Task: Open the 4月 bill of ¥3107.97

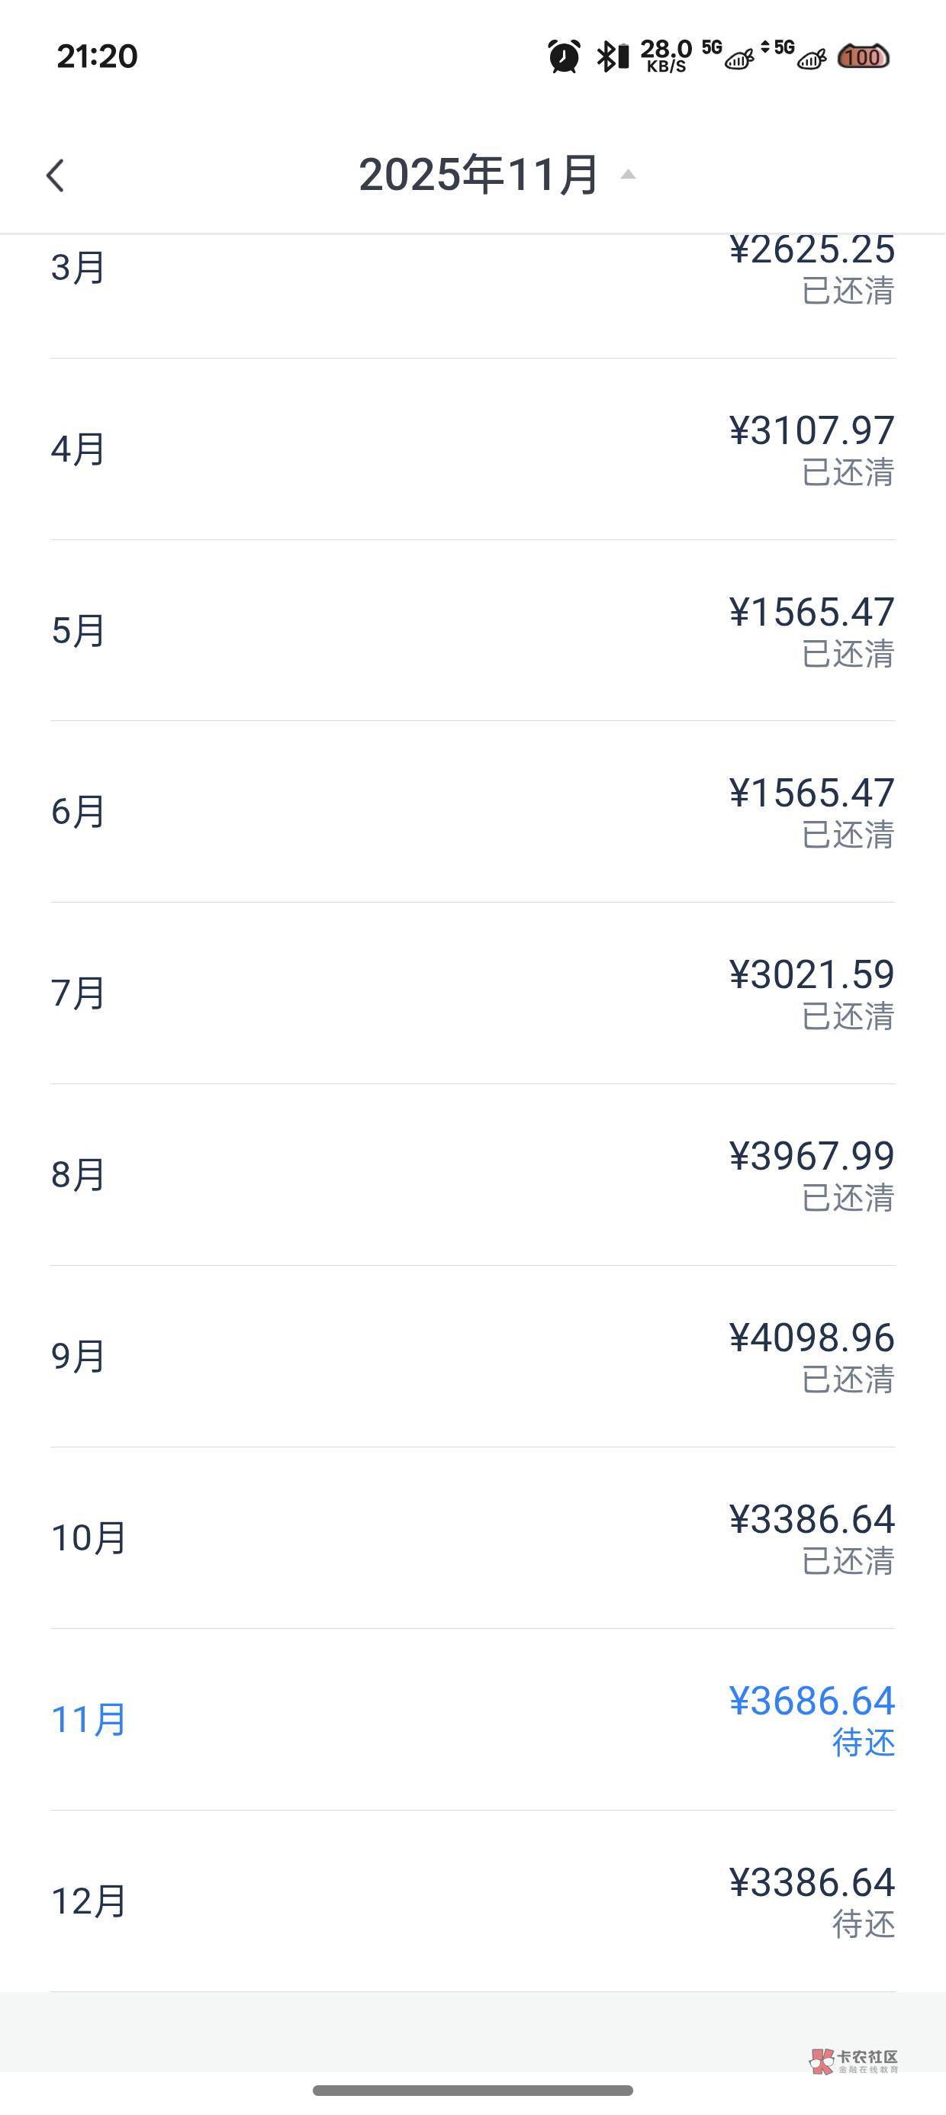Action: pyautogui.click(x=472, y=449)
